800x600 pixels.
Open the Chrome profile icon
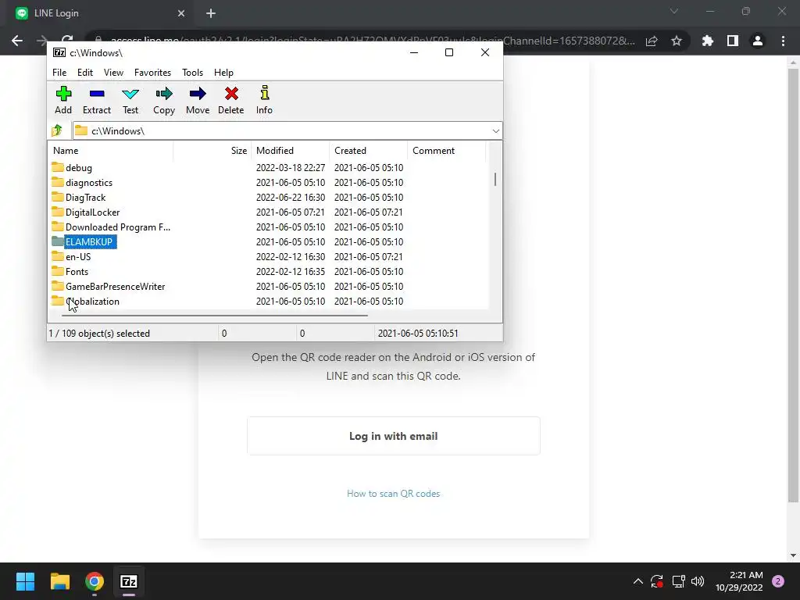[x=758, y=41]
